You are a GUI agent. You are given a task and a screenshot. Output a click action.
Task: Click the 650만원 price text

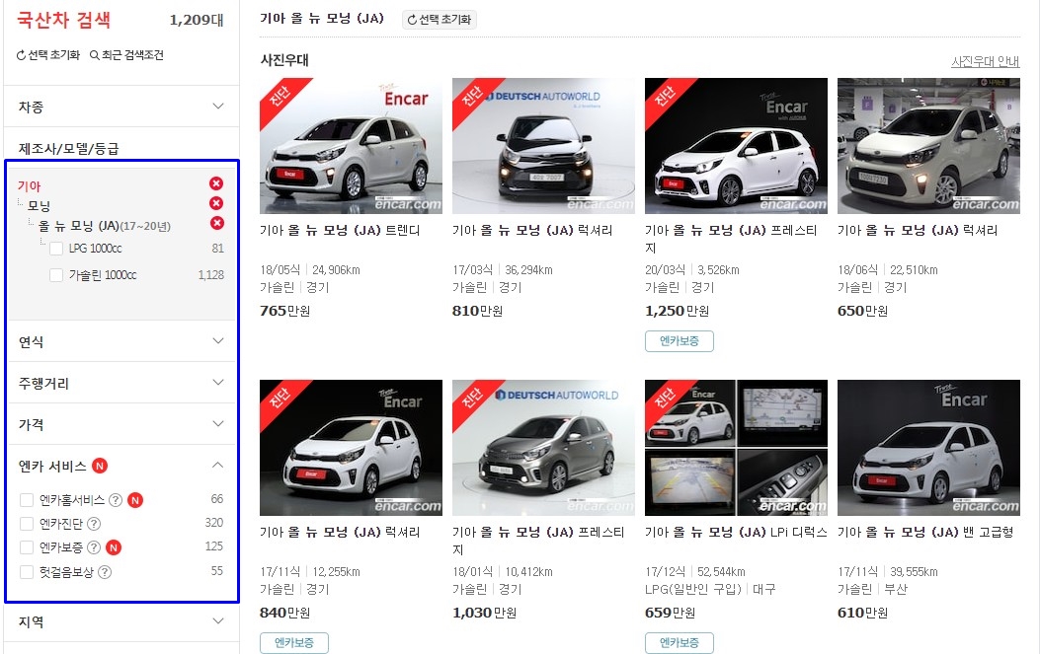click(x=863, y=311)
